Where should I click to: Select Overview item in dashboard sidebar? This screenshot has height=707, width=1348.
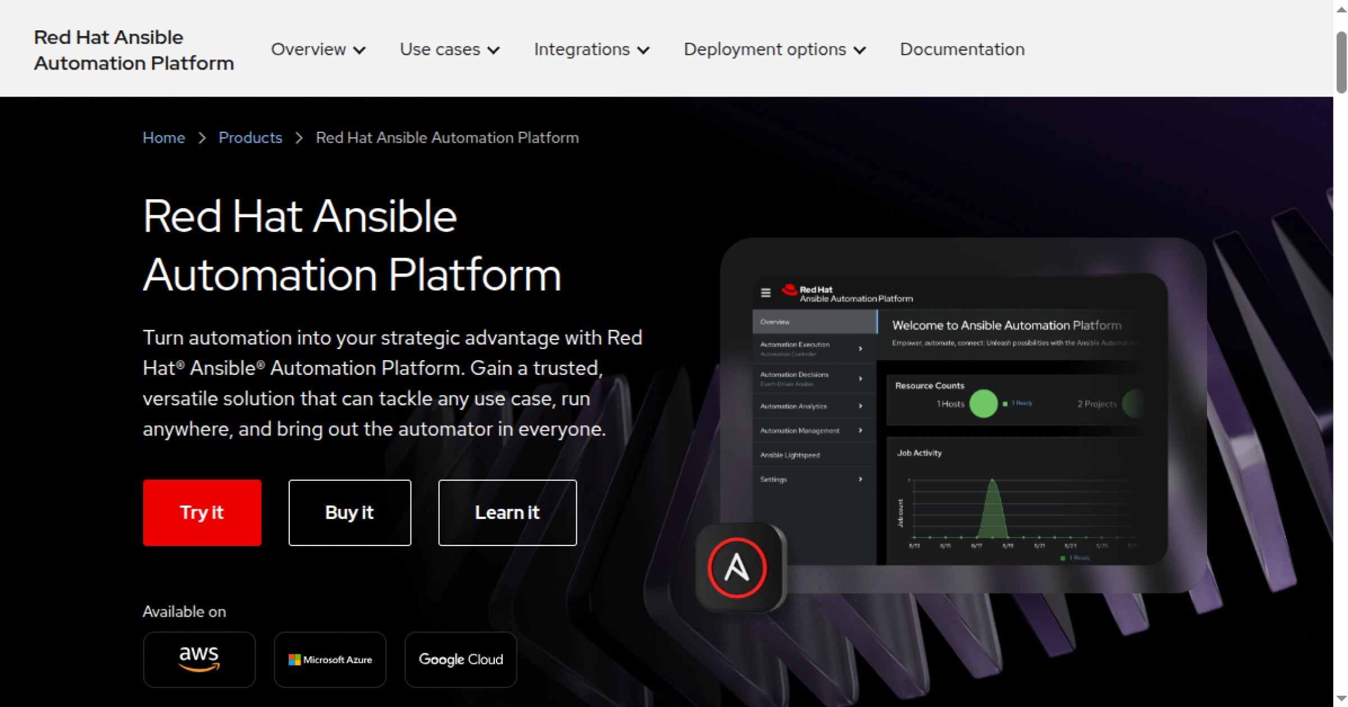point(814,322)
